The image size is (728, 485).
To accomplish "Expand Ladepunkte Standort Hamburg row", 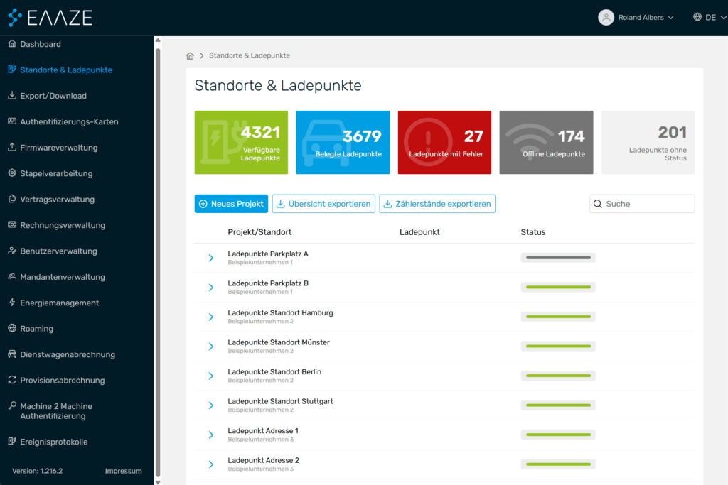I will point(211,317).
